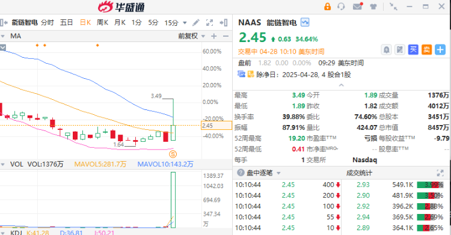Select the 月K monthly candlestick tab
The width and height of the screenshot is (451, 235).
coord(120,22)
